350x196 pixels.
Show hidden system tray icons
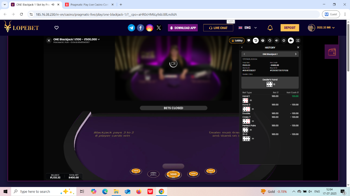294,192
